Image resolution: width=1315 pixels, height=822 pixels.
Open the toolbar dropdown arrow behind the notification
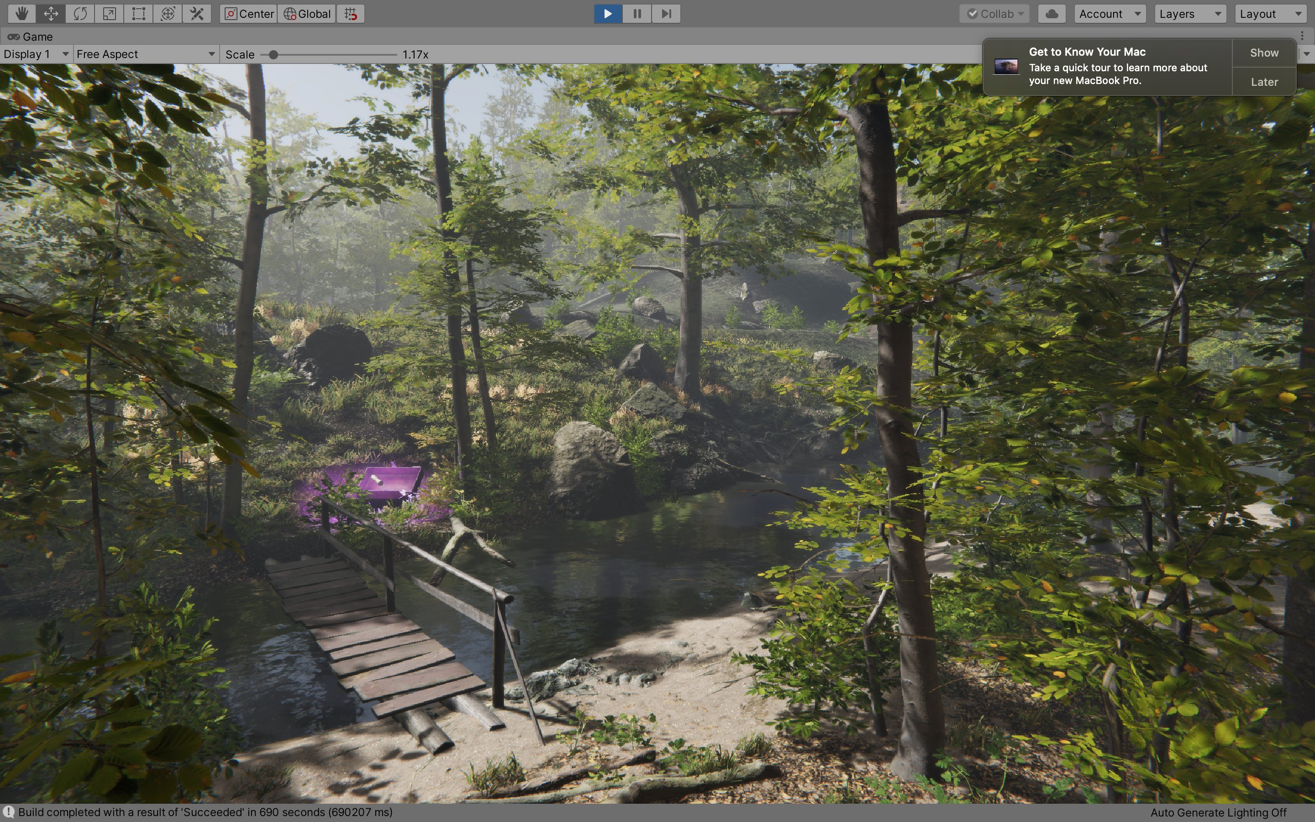[x=1306, y=54]
